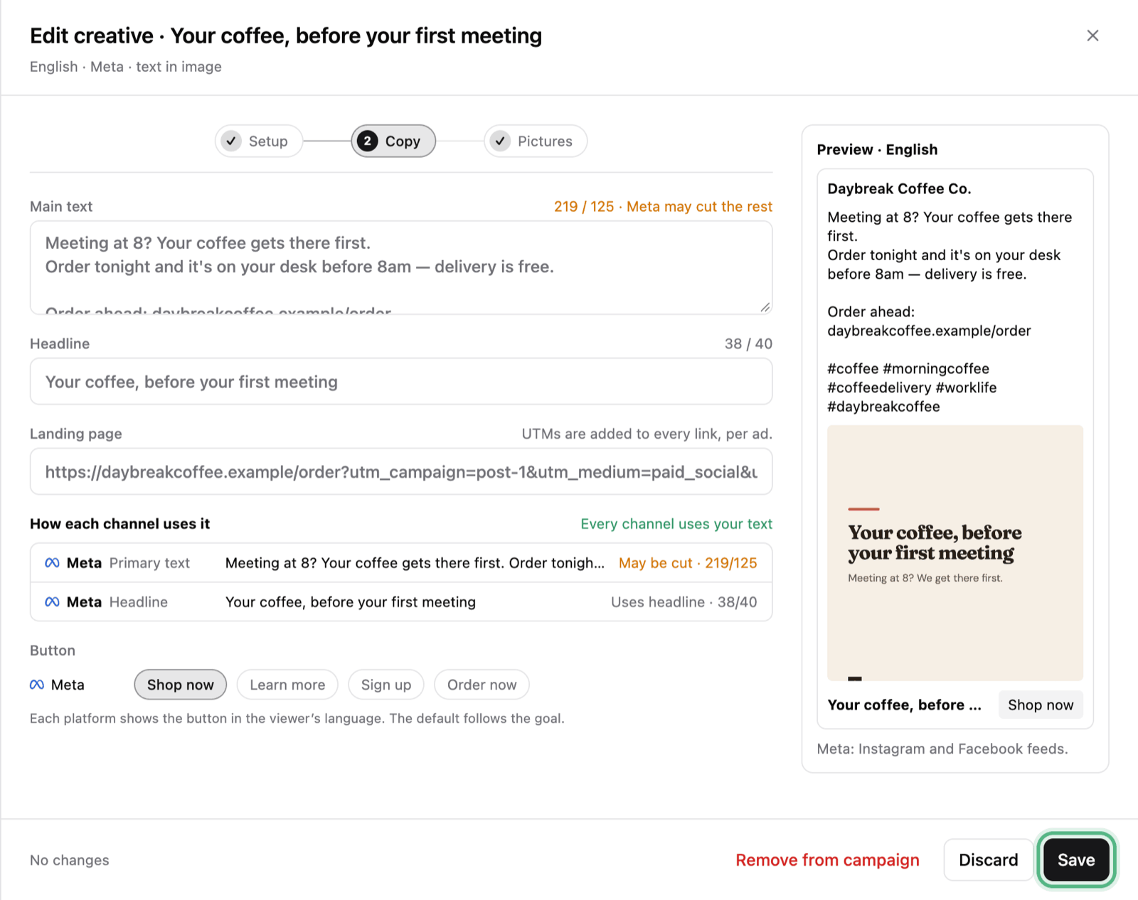Click the Pictures step checkmark icon
Viewport: 1138px width, 900px height.
500,141
